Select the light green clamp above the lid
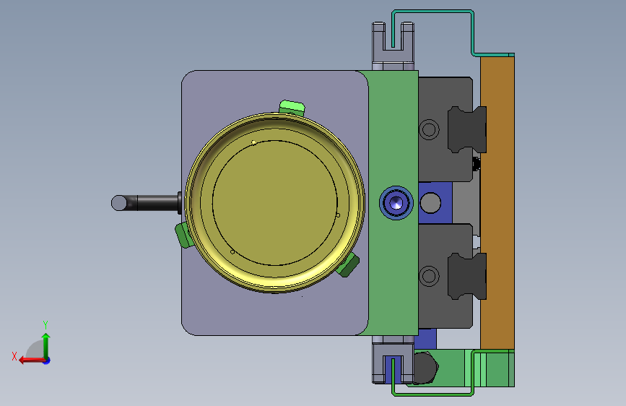This screenshot has height=406, width=626. 292,108
